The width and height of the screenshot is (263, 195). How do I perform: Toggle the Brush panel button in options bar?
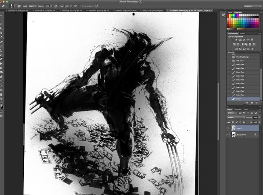coord(19,6)
